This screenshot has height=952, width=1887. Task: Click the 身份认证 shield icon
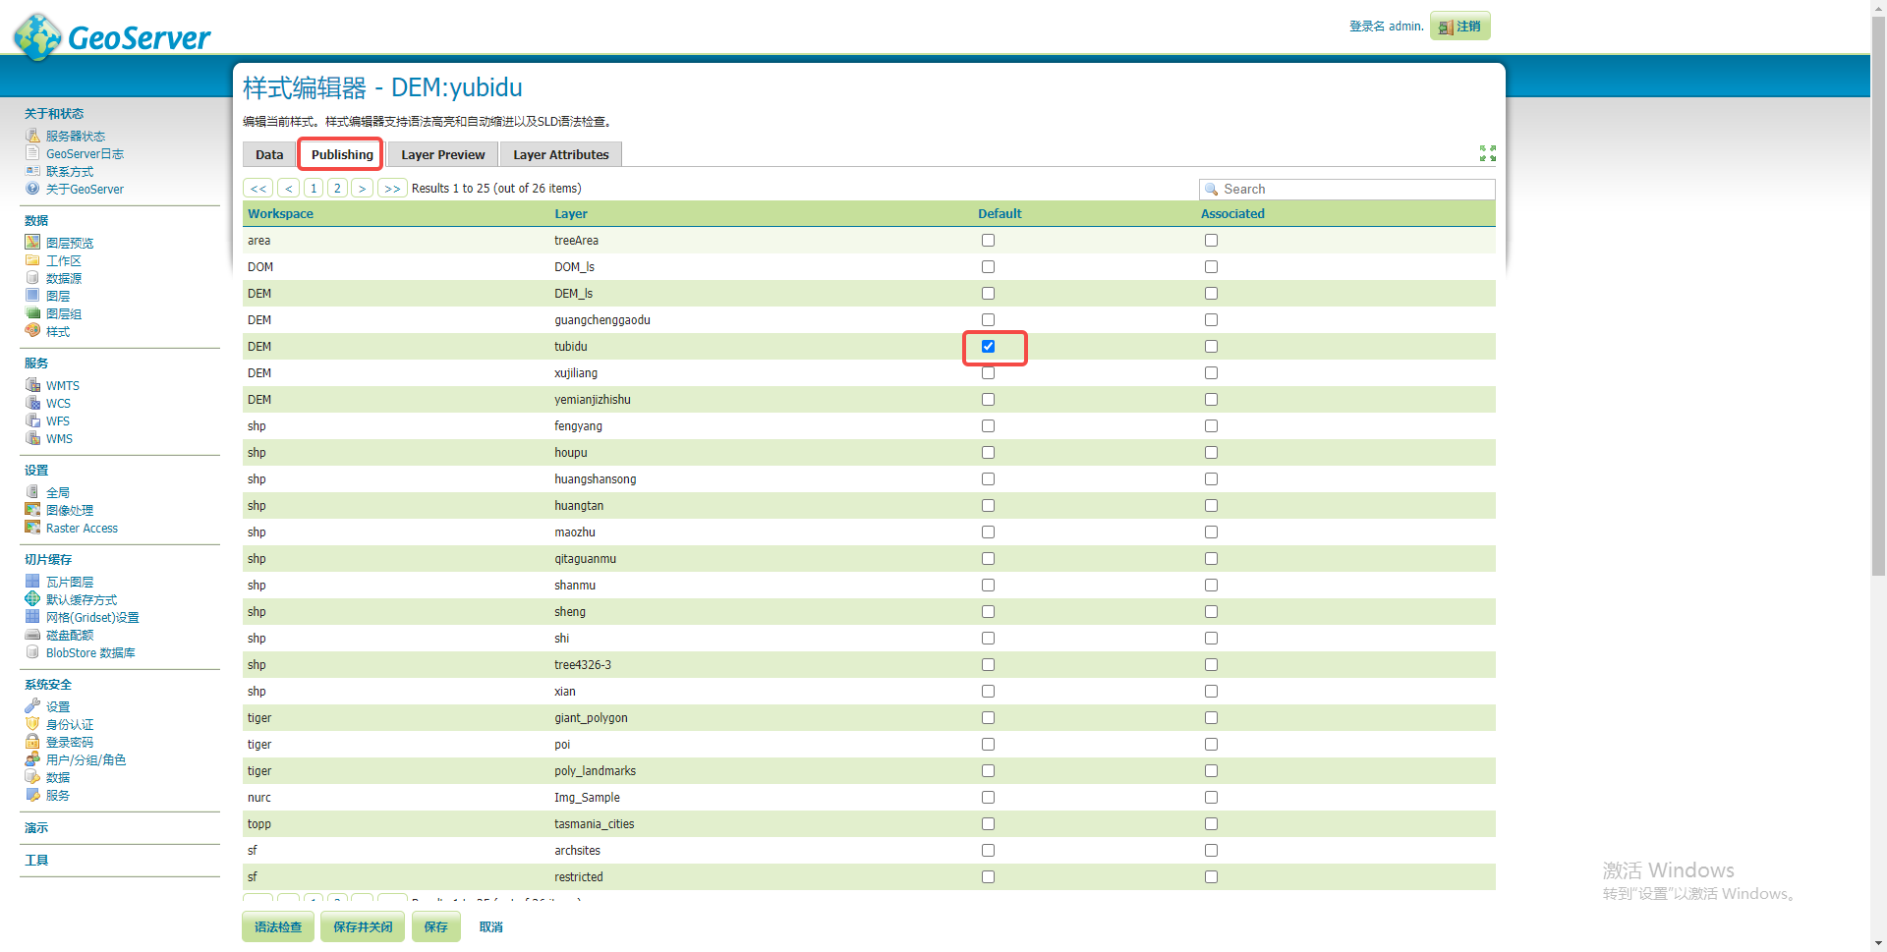point(32,724)
